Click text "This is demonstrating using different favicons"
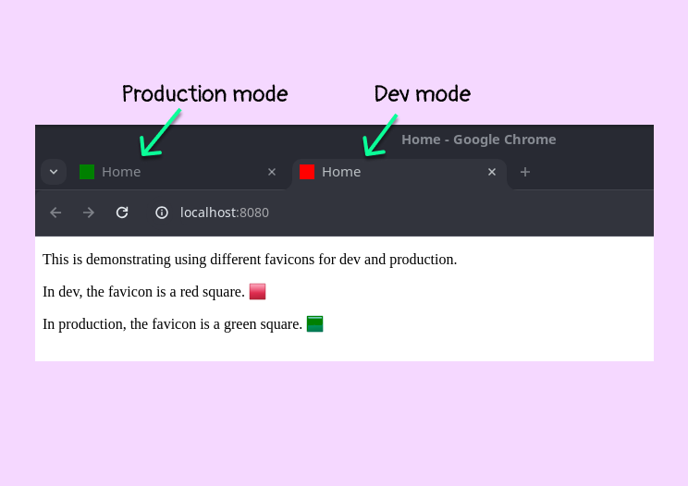The height and width of the screenshot is (486, 688). click(x=178, y=260)
